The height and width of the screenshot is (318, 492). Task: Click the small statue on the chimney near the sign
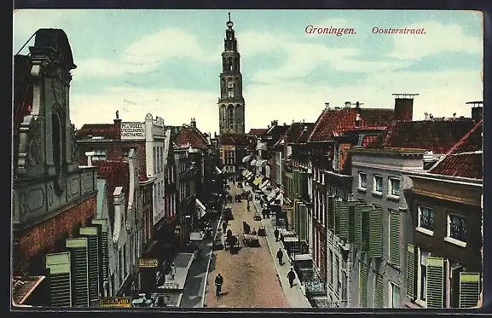(x=118, y=114)
